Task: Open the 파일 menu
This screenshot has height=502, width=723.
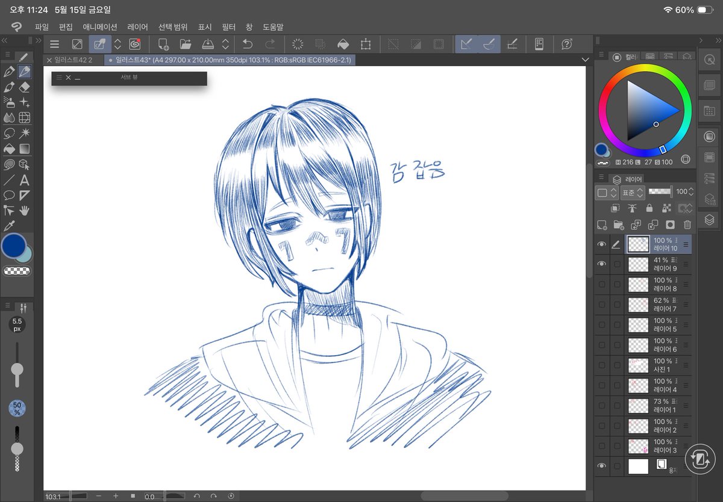Action: 42,27
